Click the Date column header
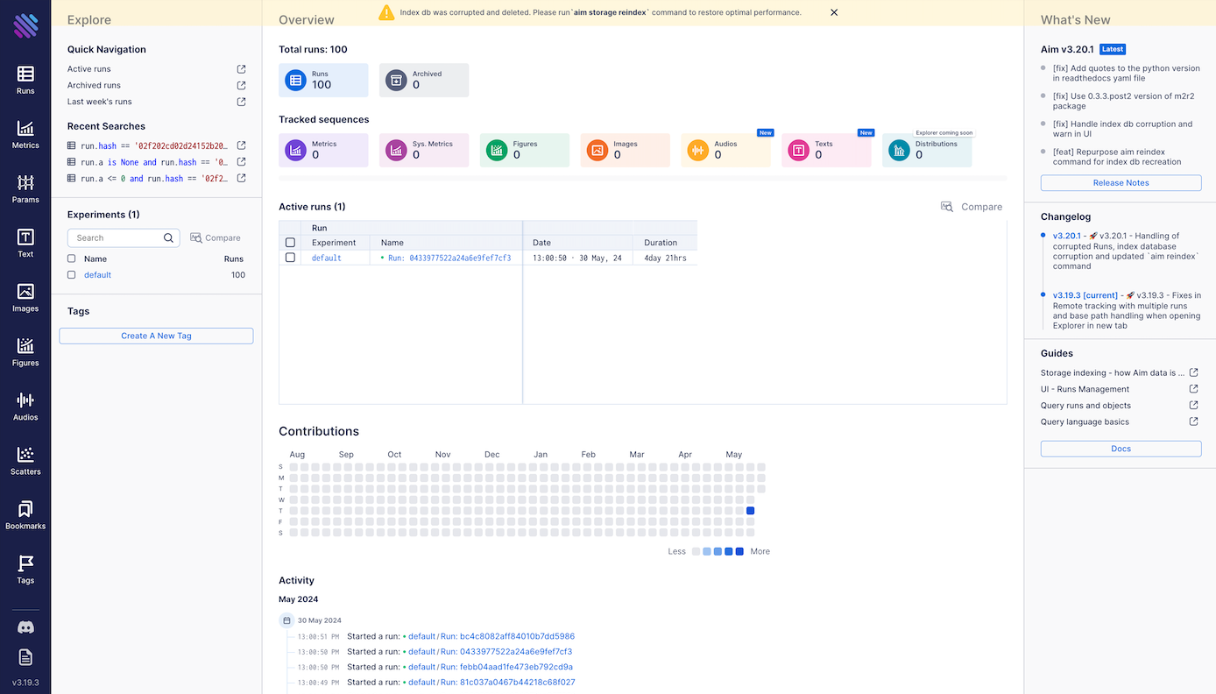This screenshot has width=1216, height=694. [541, 243]
